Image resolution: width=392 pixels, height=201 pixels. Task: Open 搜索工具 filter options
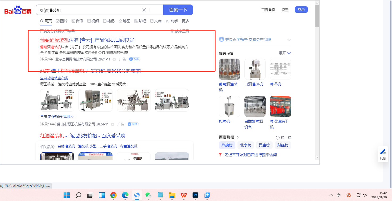180,31
